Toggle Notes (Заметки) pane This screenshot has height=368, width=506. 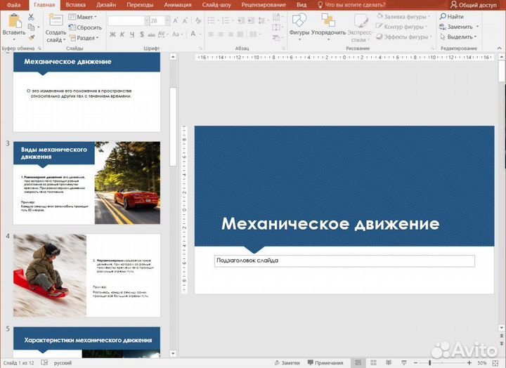pyautogui.click(x=287, y=363)
